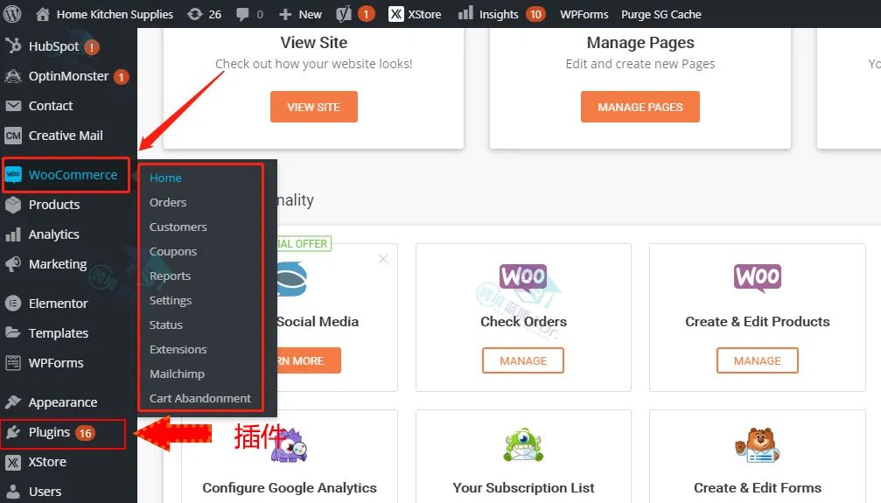Click MANAGE under Create & Edit Products
881x503 pixels.
pos(758,360)
